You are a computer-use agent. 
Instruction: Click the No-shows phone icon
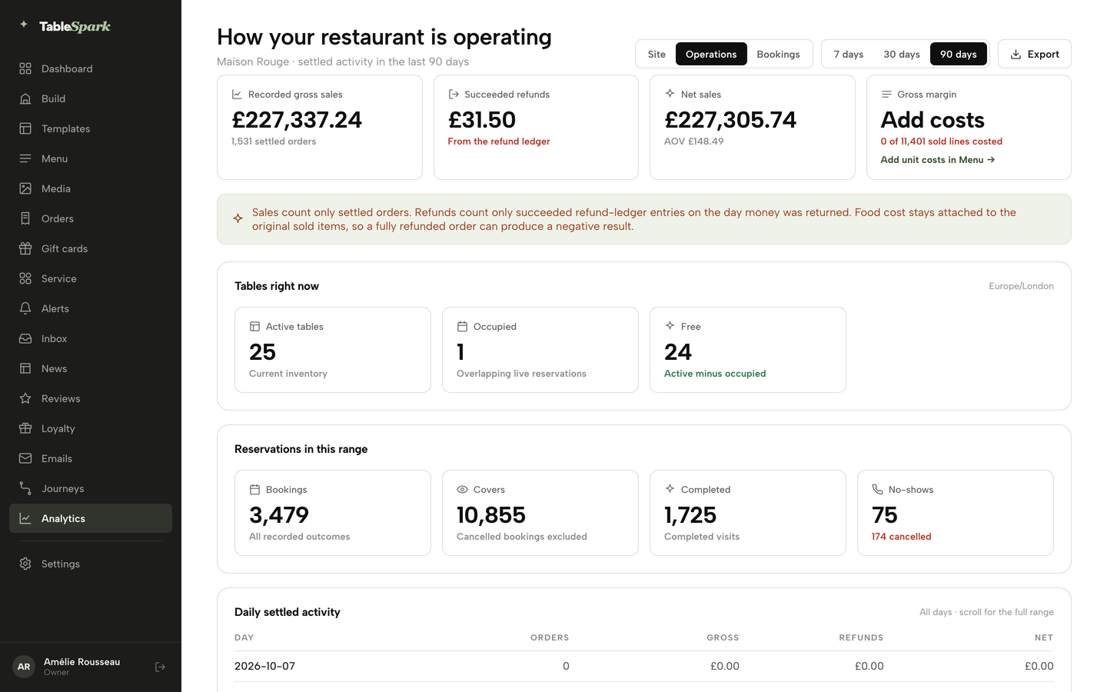pos(877,489)
